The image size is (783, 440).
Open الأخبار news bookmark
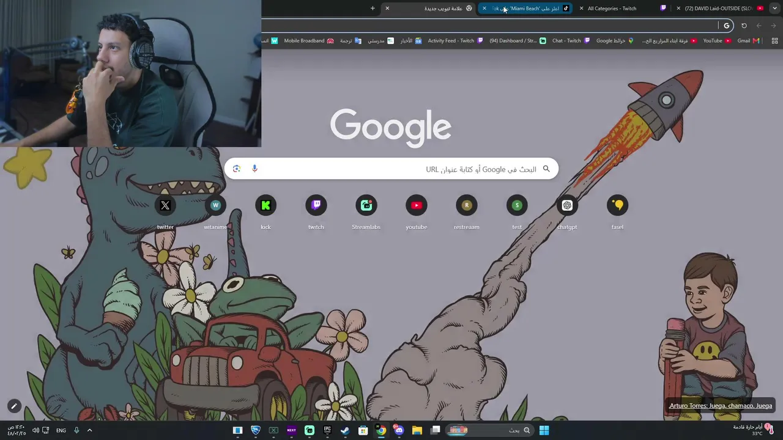coord(410,41)
